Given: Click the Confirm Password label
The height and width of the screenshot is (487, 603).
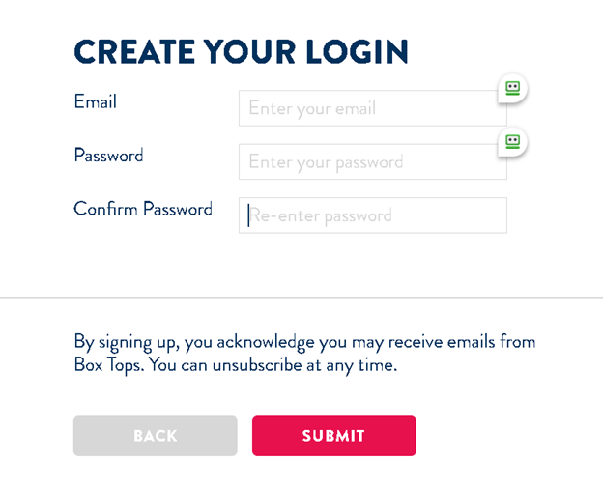Looking at the screenshot, I should (x=143, y=209).
